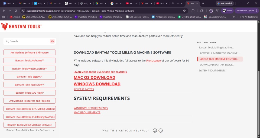Open the Attend bookmark

[x=15, y=17]
